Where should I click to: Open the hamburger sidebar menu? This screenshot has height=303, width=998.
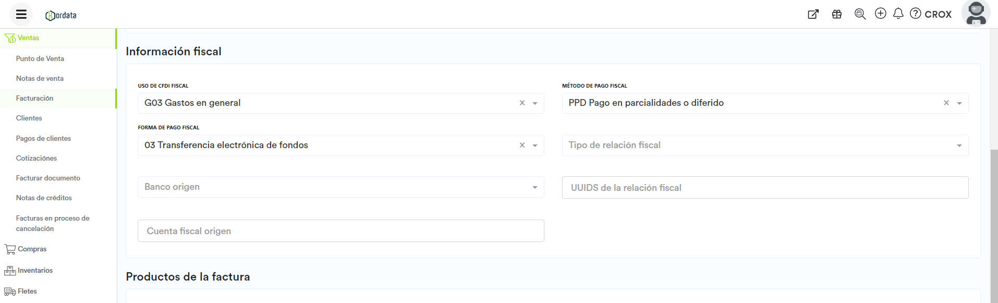(x=21, y=14)
